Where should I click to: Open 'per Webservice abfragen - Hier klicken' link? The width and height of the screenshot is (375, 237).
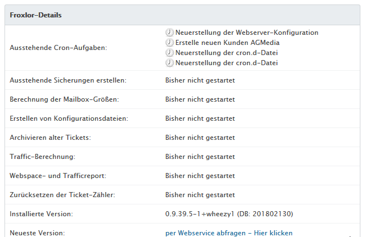229,233
